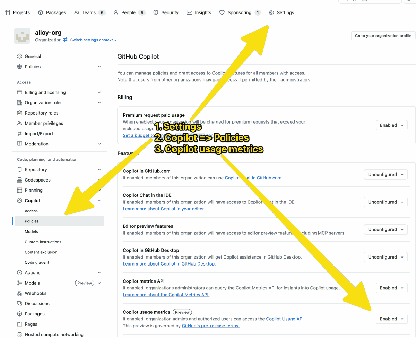Expand the Actions sidebar section

point(99,273)
